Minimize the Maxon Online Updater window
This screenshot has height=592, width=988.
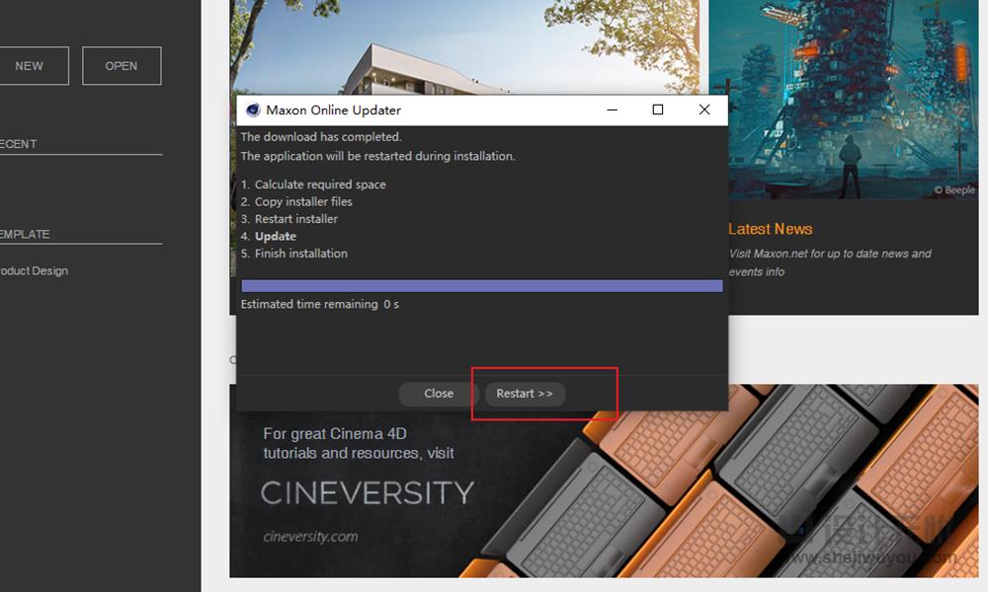(612, 111)
